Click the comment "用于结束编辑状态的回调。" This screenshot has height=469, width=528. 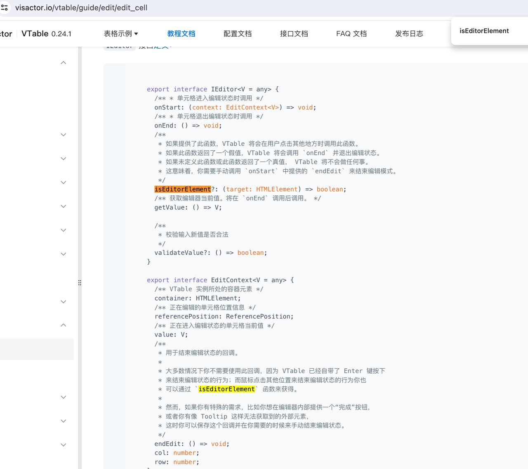pos(203,353)
